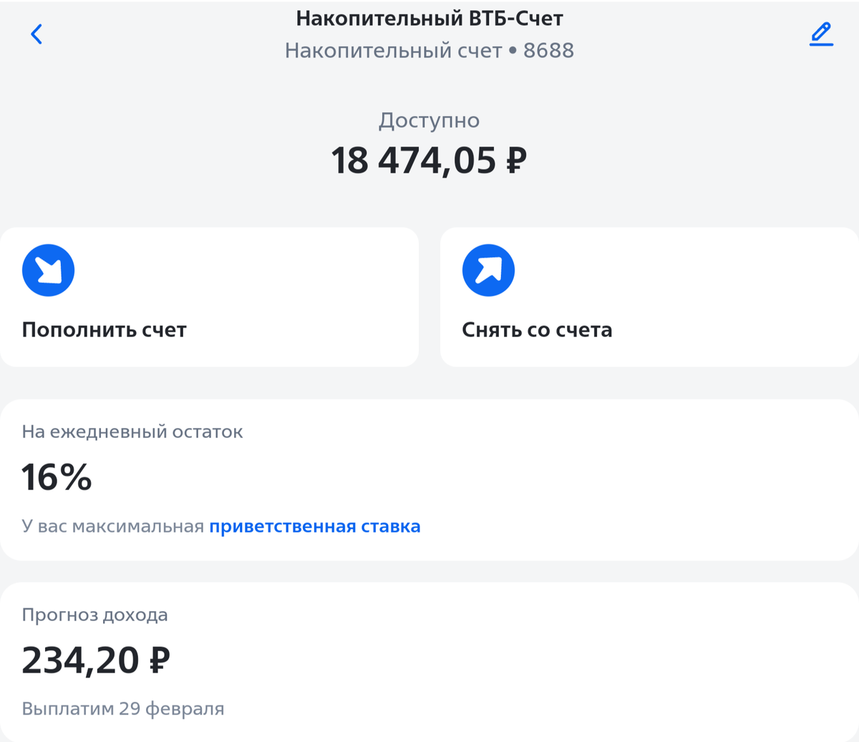Follow the приветственная ставка link
The width and height of the screenshot is (859, 742).
[315, 527]
